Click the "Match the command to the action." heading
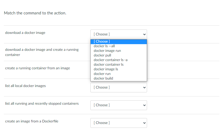 (35, 13)
